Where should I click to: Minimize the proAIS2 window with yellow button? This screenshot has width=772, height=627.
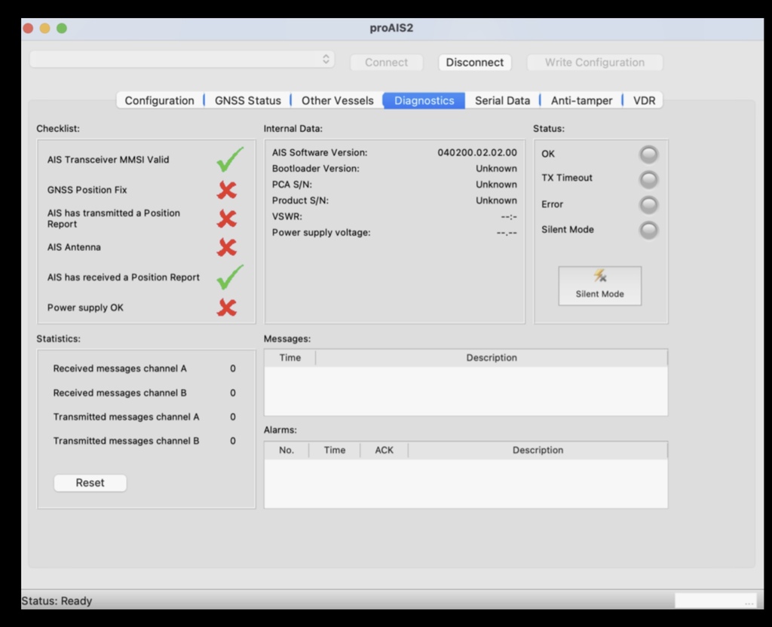pos(44,29)
